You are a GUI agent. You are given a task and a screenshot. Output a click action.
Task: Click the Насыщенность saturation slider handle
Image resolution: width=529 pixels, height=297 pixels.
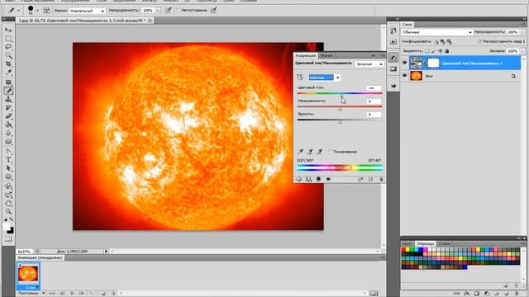(340, 109)
